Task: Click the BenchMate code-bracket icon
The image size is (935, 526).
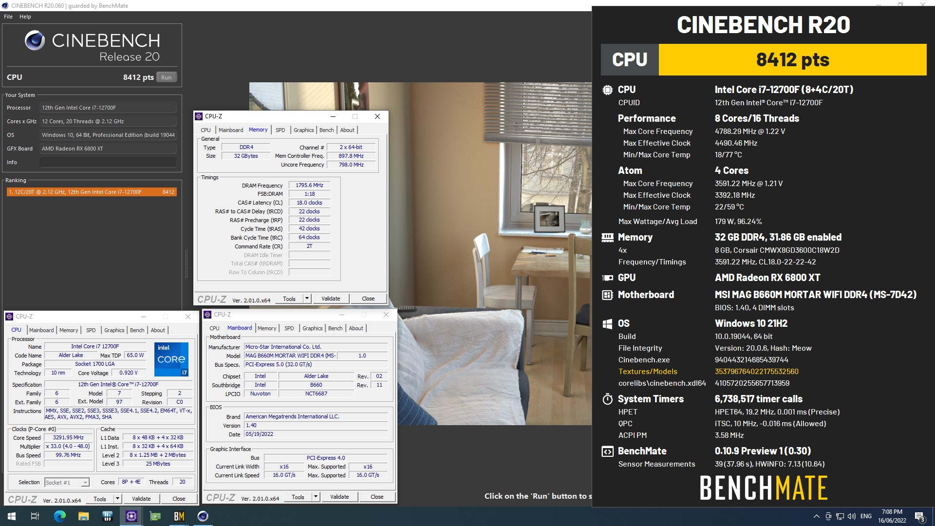Action: tap(607, 451)
